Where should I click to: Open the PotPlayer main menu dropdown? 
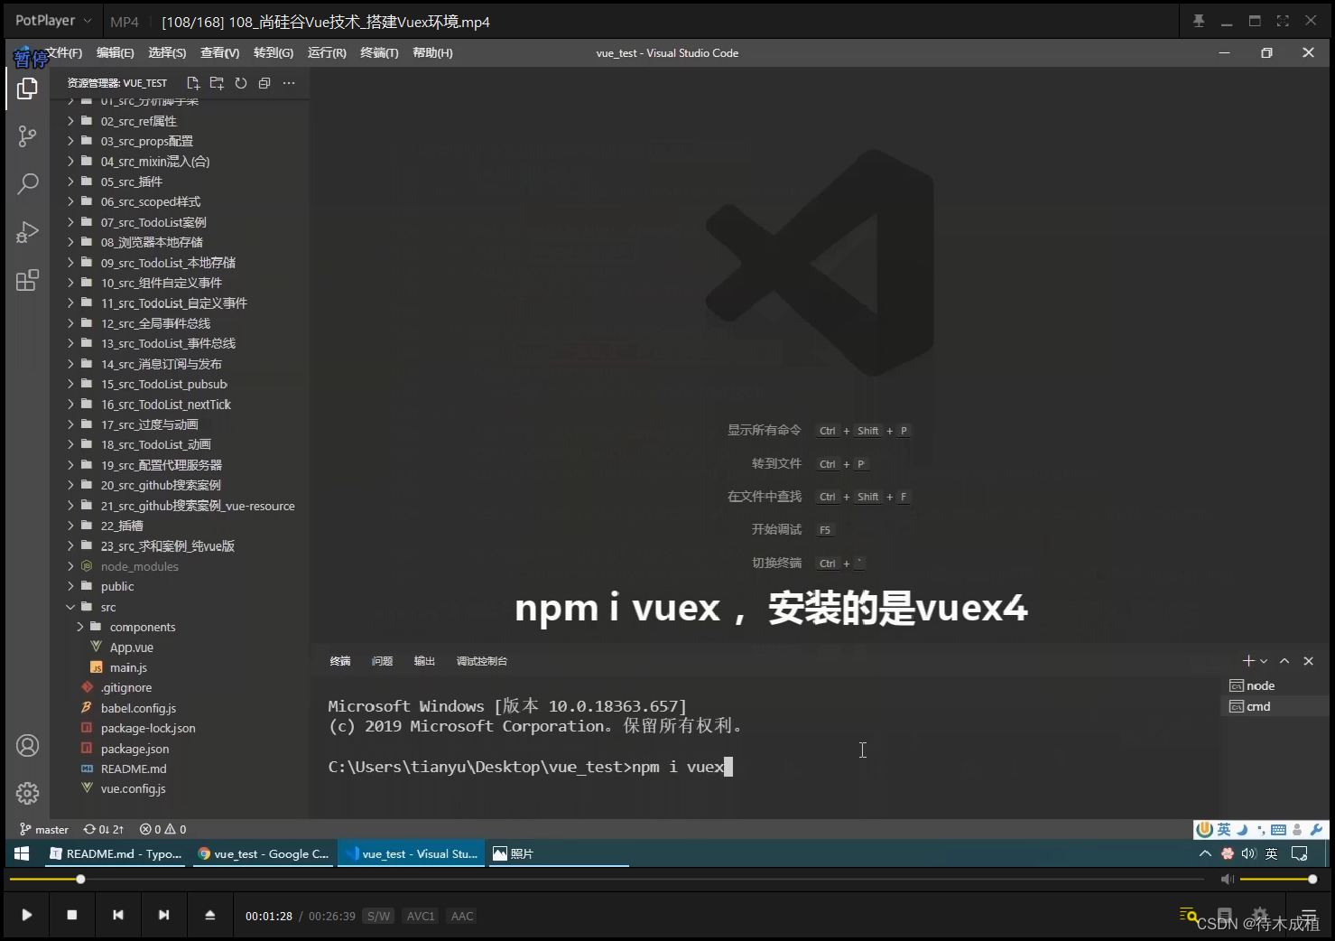pos(53,21)
